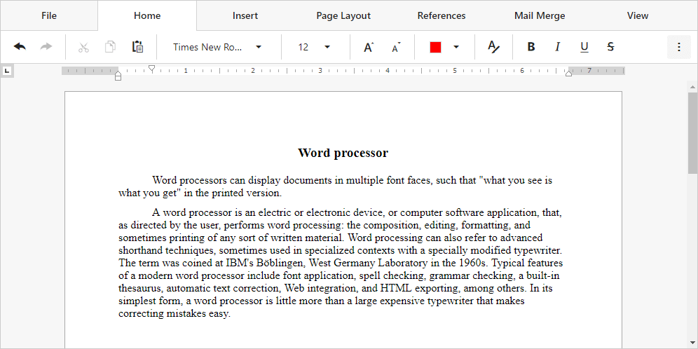Screen dimensions: 698x349
Task: Click the Undo arrow icon
Action: [20, 47]
